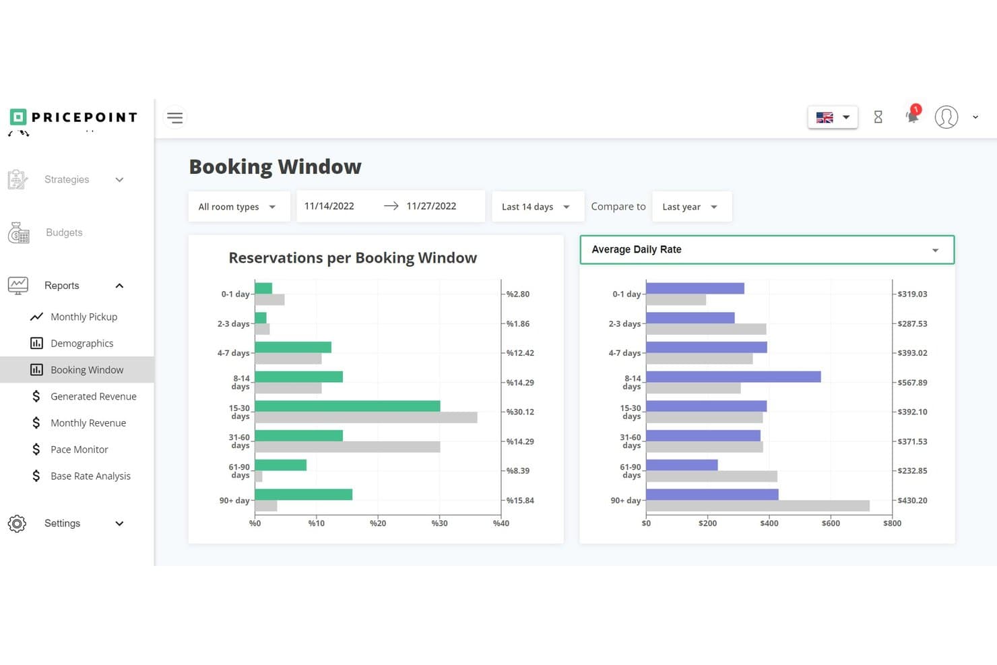
Task: Click the Reservations per Booking Window title
Action: click(352, 258)
